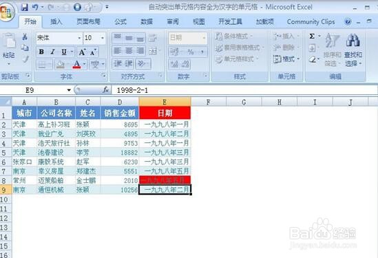
Task: Click the Cut scissors icon
Action: pyautogui.click(x=25, y=37)
